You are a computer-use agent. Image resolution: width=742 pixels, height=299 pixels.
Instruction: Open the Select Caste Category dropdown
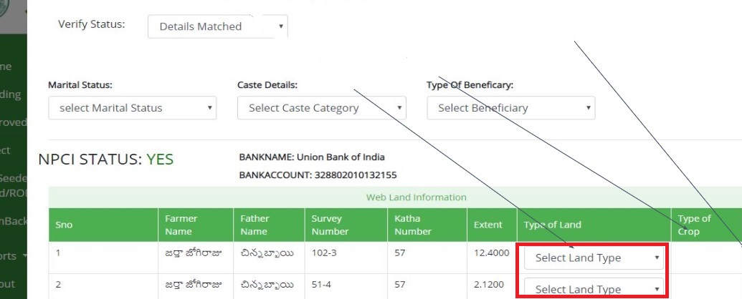click(x=321, y=108)
